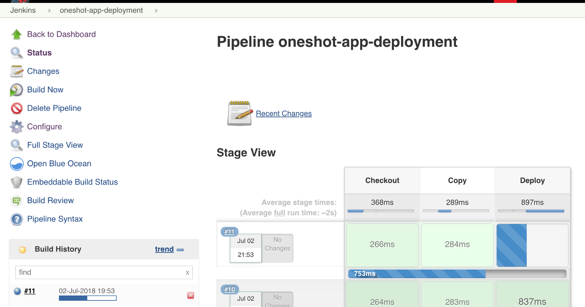This screenshot has height=307, width=585.
Task: Expand the oneshot-app-deployment breadcrumb arrow
Action: pos(156,11)
